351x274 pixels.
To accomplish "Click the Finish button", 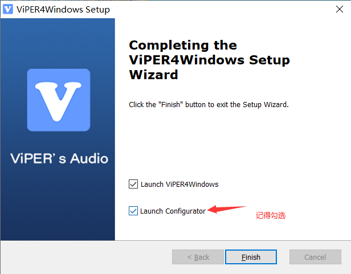I will [x=251, y=257].
